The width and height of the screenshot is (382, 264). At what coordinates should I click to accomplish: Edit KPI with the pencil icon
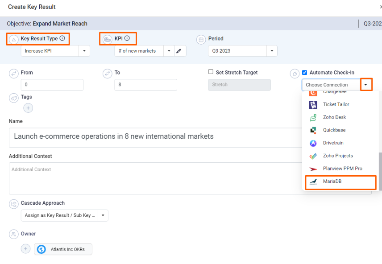(x=179, y=51)
